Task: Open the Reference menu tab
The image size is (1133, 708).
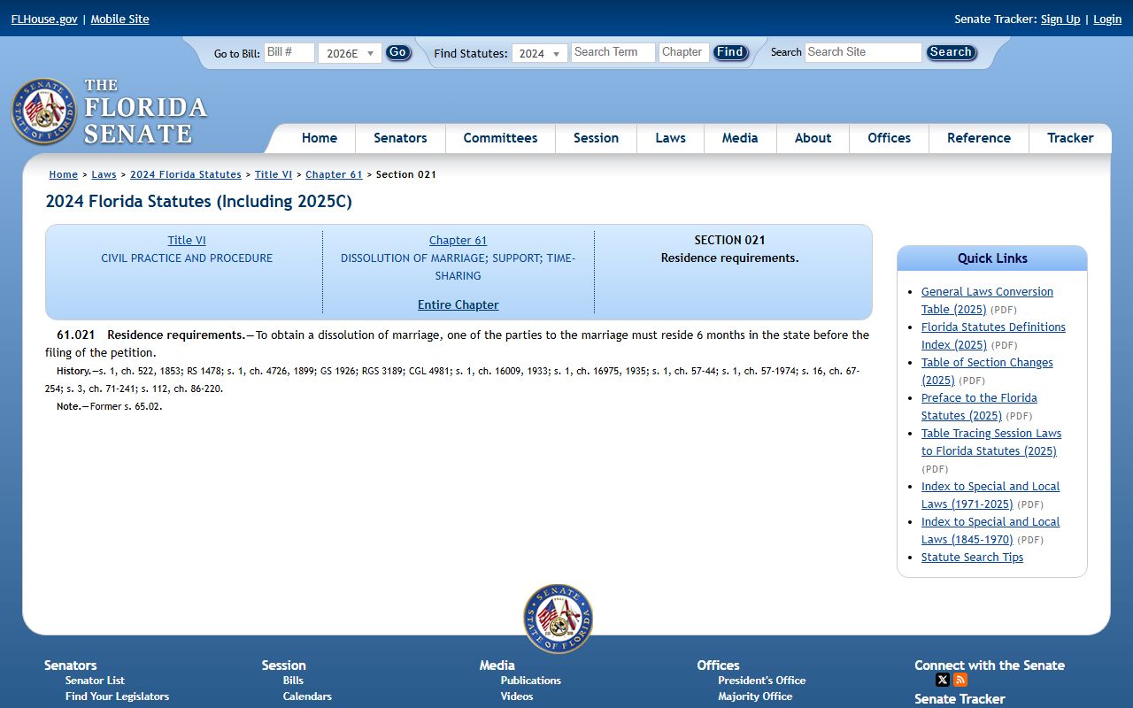Action: point(979,138)
